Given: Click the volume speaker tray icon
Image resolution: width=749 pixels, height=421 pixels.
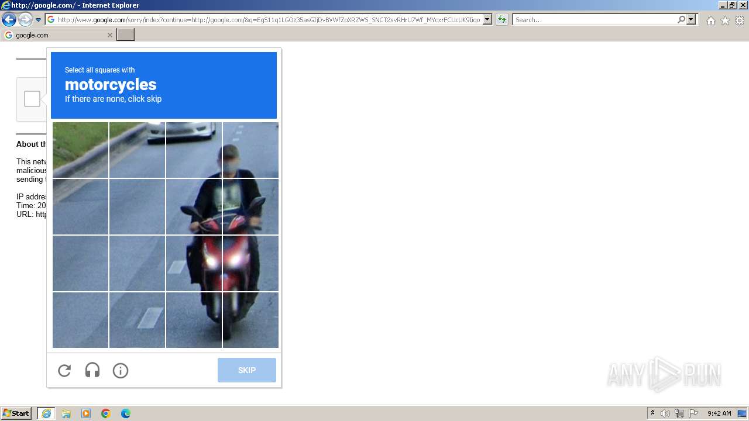Looking at the screenshot, I should [x=665, y=413].
